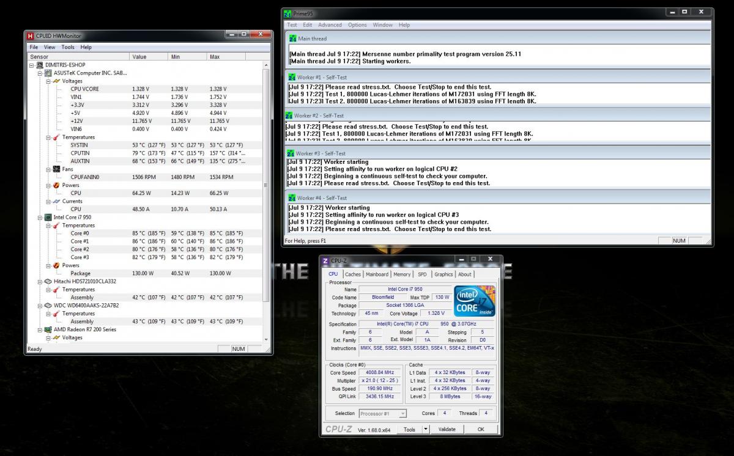Click the Powers icon under ASUSTeK
The image size is (734, 456).
pos(57,185)
